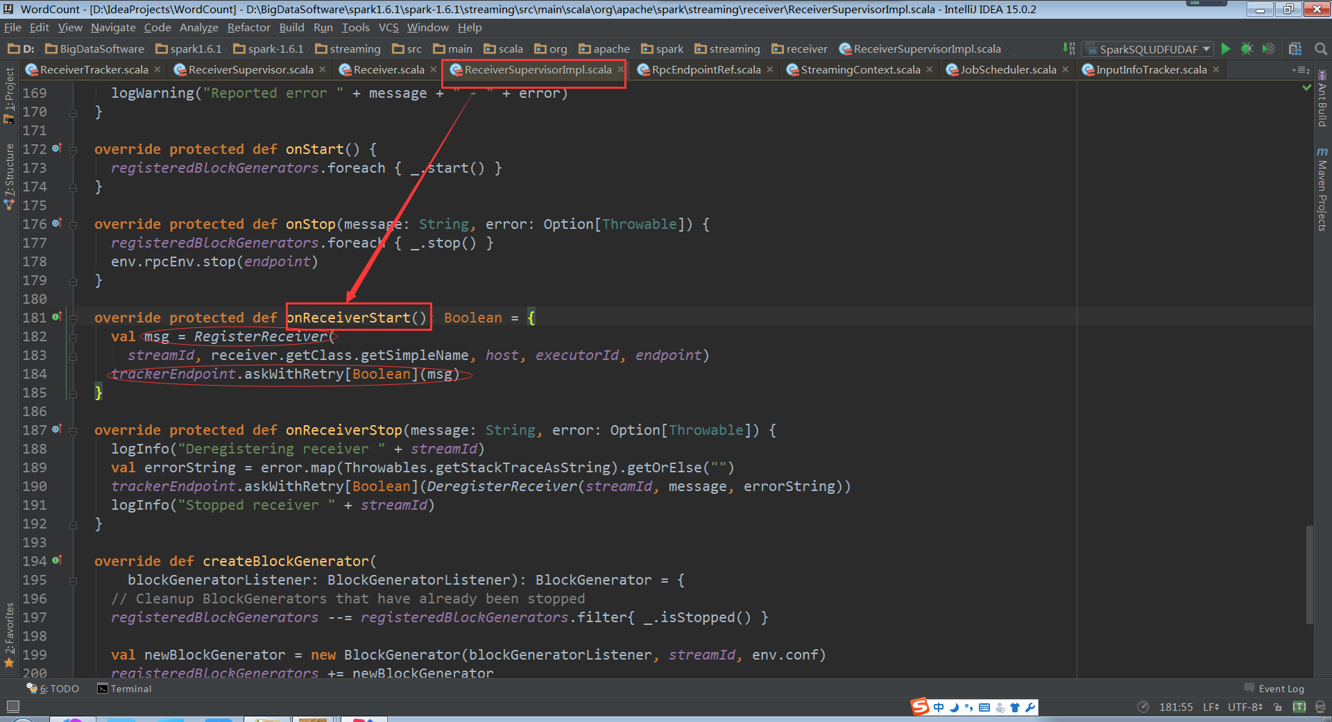
Task: Close the InputInfoTracker.scala tab
Action: [1216, 69]
